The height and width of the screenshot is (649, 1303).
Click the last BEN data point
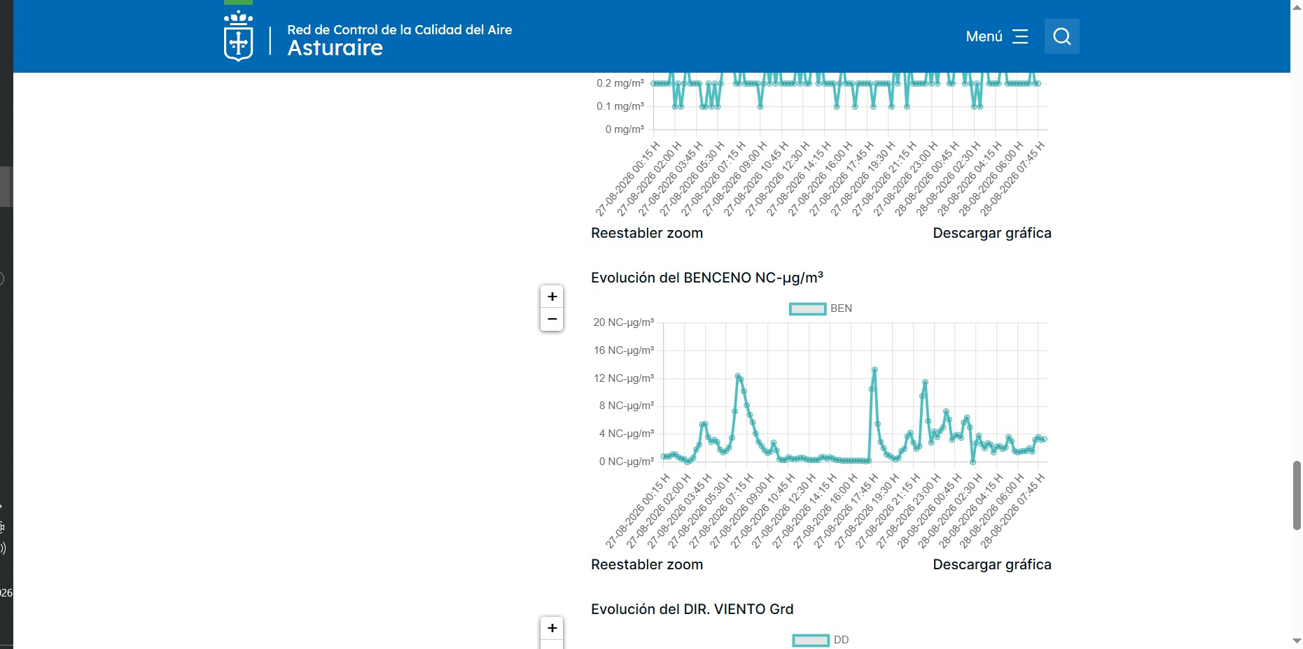coord(1044,439)
